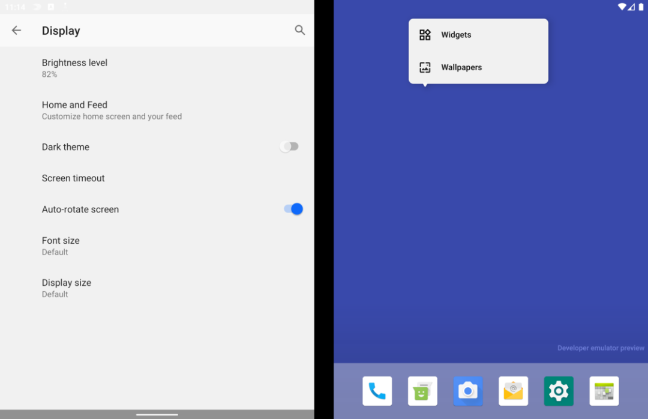Turn off Auto-rotate screen switch
The height and width of the screenshot is (419, 648).
click(293, 209)
